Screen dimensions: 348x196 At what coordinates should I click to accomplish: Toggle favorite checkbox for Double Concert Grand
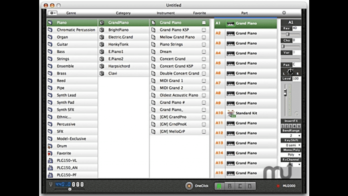[204, 74]
